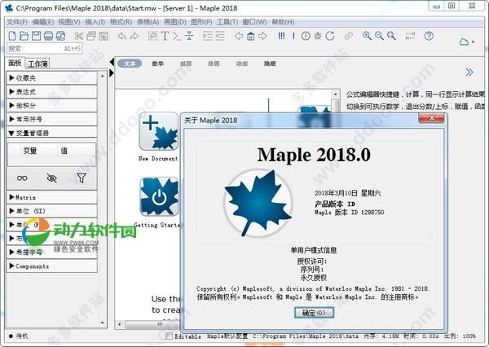Click the 确定(O) button in About dialog

(x=314, y=313)
